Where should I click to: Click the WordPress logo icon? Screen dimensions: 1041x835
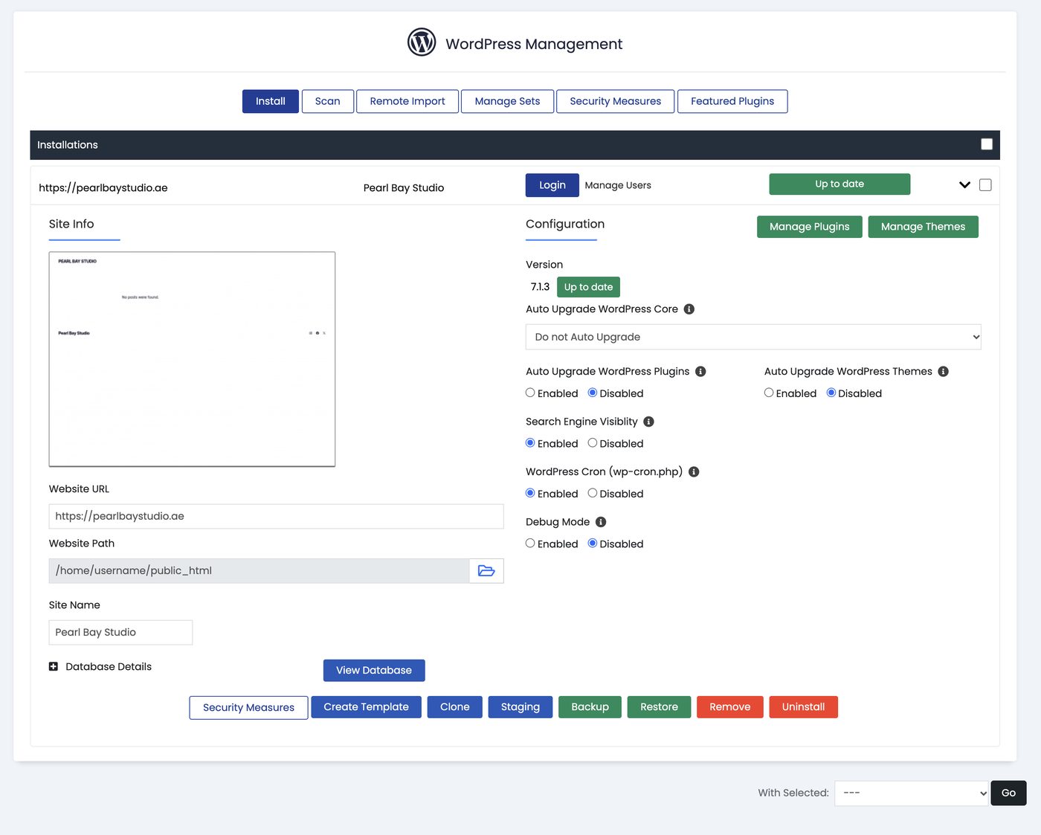click(422, 42)
